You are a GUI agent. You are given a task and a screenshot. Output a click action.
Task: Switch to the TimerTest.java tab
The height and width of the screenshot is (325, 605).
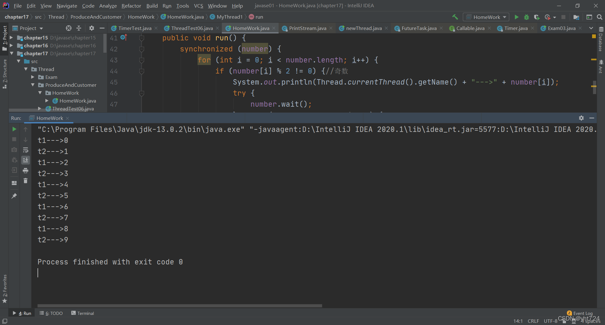pyautogui.click(x=135, y=28)
